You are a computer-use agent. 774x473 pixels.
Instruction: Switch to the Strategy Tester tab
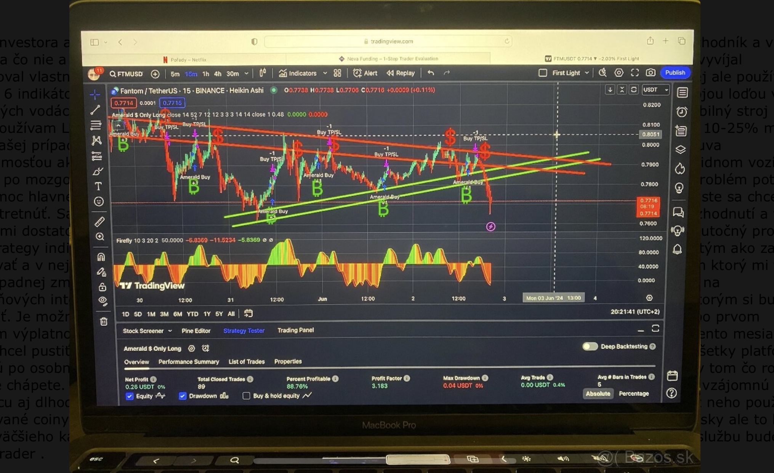pos(244,331)
